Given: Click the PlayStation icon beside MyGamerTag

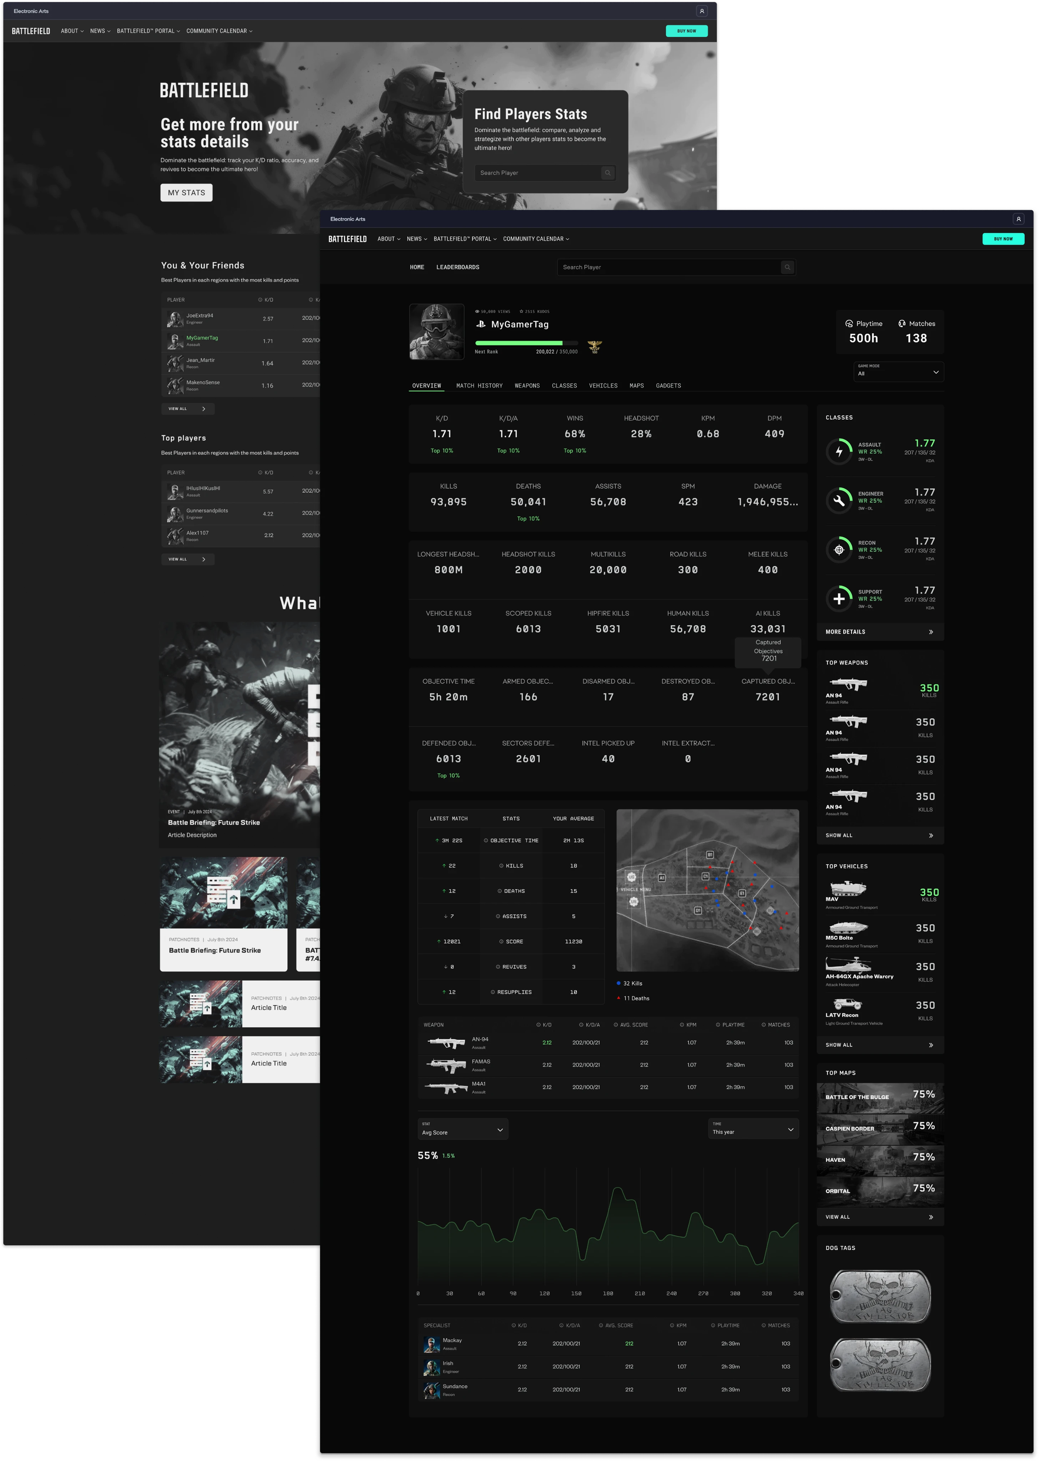Looking at the screenshot, I should point(481,324).
